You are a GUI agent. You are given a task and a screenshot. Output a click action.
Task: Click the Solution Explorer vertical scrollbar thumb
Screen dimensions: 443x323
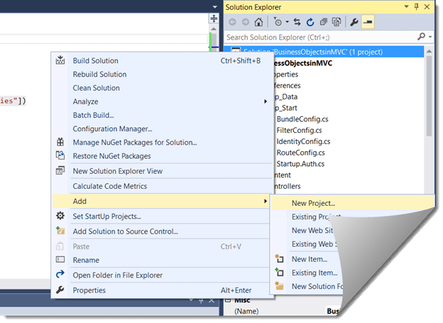pyautogui.click(x=429, y=96)
